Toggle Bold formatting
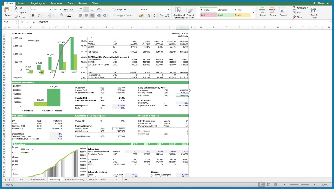 pos(33,15)
